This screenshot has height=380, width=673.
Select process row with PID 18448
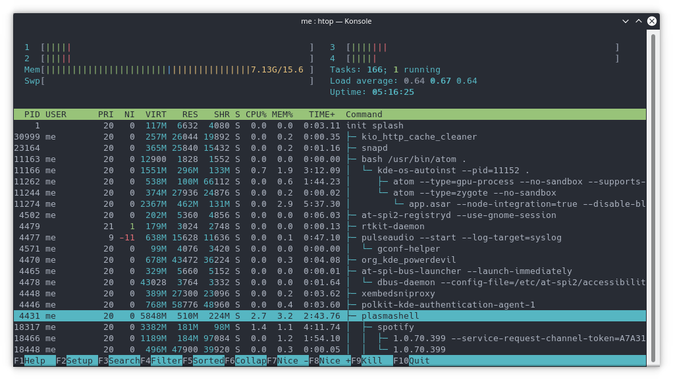[330, 349]
